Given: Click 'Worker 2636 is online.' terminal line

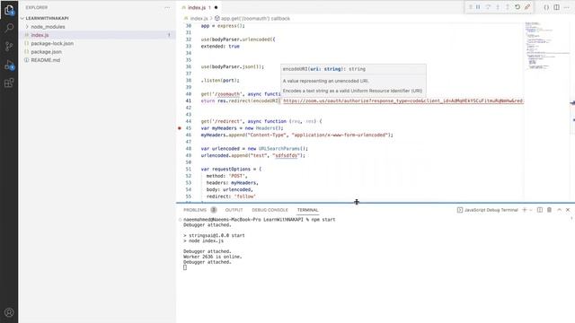Looking at the screenshot, I should click(212, 257).
